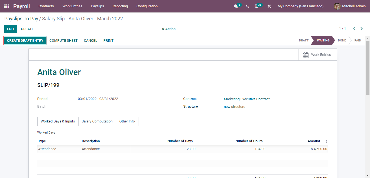
Task: Open the Reporting menu
Action: click(120, 6)
